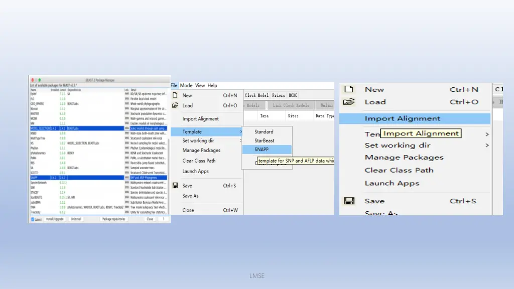Select the StarBEAST2 package name
The width and height of the screenshot is (514, 289).
click(x=36, y=197)
